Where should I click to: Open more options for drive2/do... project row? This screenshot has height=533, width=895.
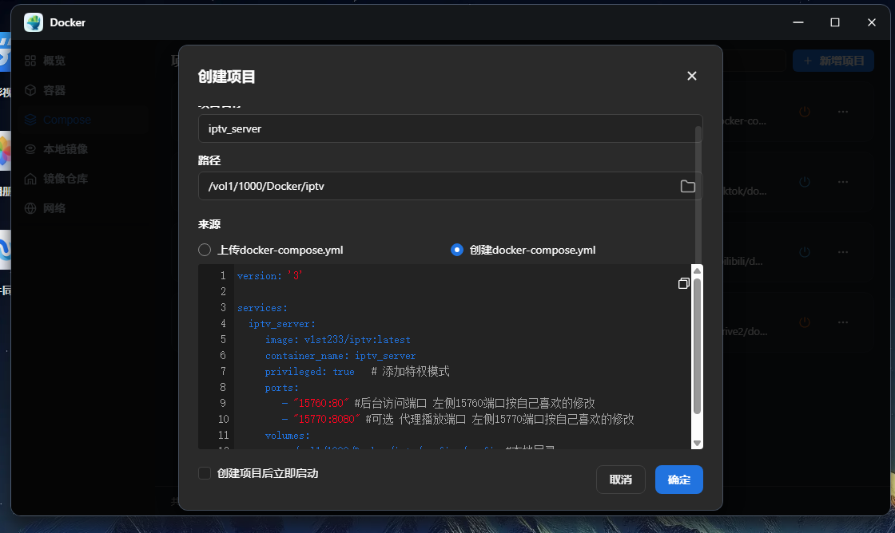[843, 322]
